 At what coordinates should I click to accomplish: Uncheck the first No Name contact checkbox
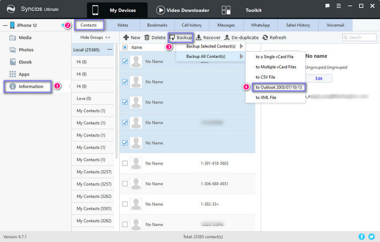click(x=125, y=62)
